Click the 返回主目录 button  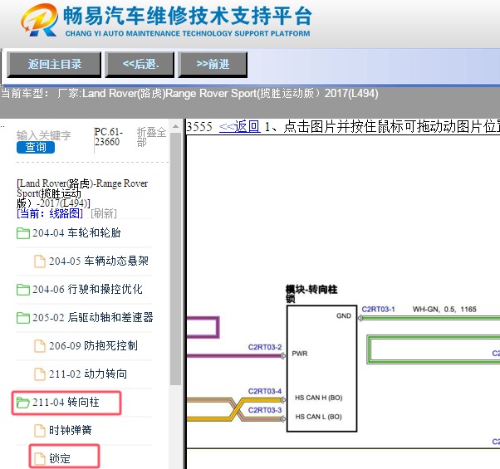pyautogui.click(x=54, y=65)
